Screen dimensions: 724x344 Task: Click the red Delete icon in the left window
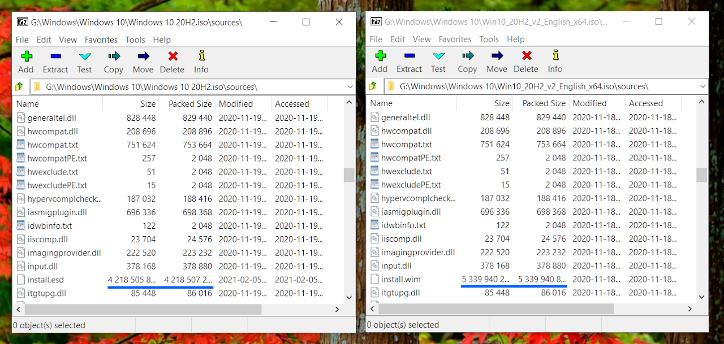[173, 56]
